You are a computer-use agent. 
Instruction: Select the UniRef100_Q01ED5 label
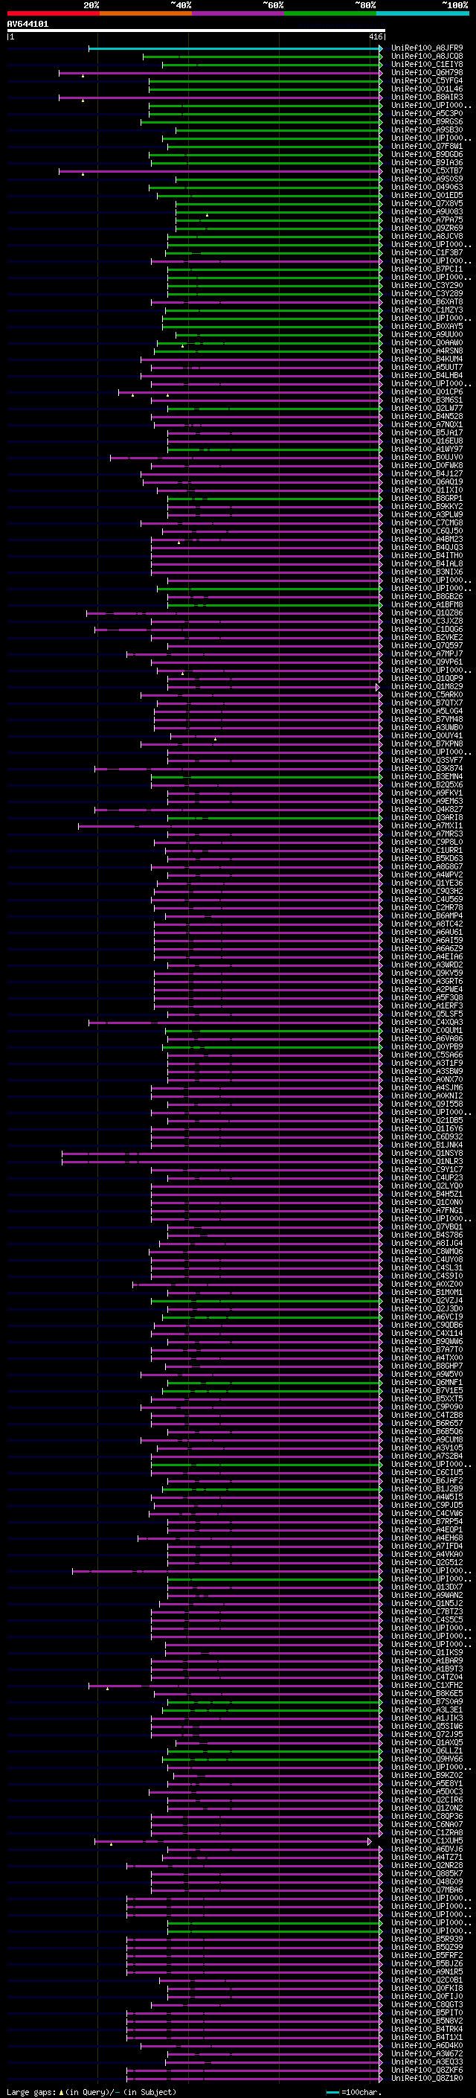(427, 196)
